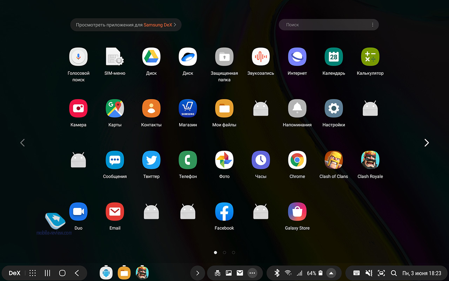Go to next apps page arrow
Image resolution: width=449 pixels, height=281 pixels.
[427, 143]
